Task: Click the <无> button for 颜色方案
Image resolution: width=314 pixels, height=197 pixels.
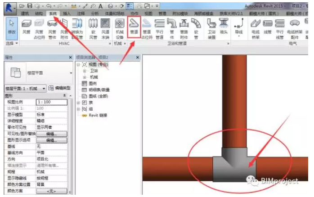Action: (x=52, y=191)
